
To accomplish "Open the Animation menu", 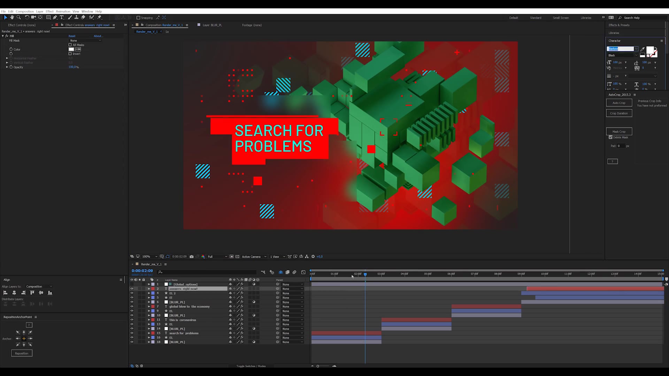I will [x=63, y=11].
